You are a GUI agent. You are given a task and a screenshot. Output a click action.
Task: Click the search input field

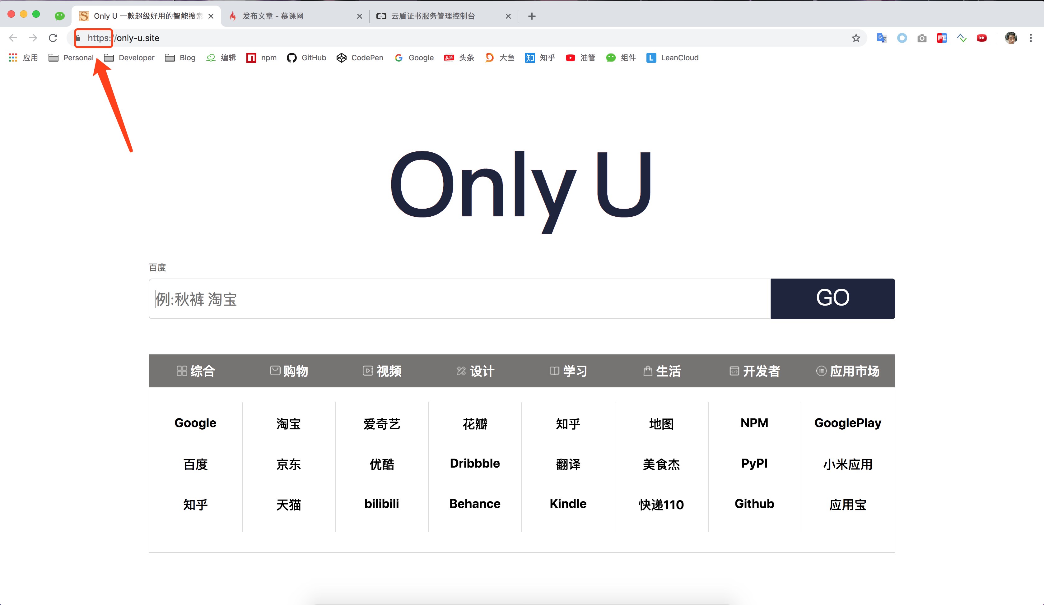456,298
